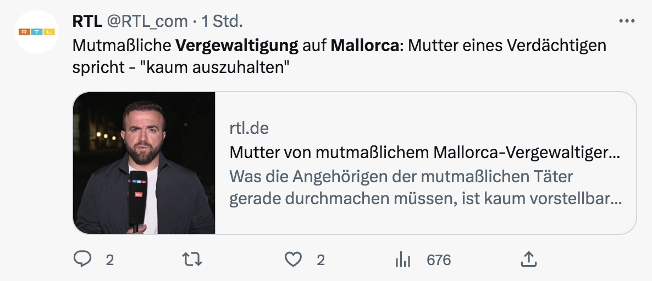
Task: Click card description "Was die Angehörigen der mutmaßlichen Täter"
Action: 401,176
